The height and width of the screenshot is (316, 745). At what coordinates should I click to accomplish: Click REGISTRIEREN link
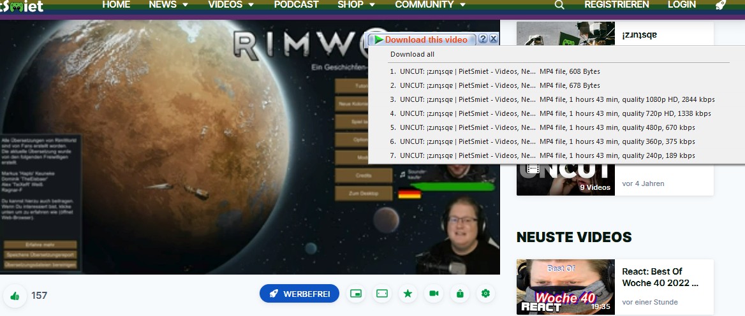pos(617,4)
